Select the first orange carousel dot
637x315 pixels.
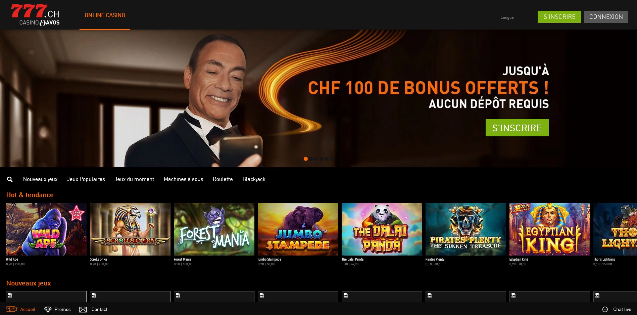306,159
